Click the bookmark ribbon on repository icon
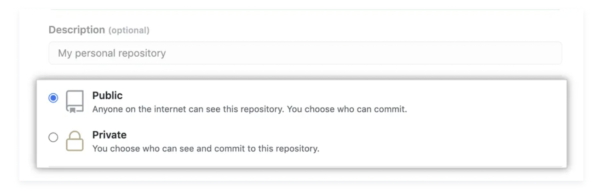 73,110
